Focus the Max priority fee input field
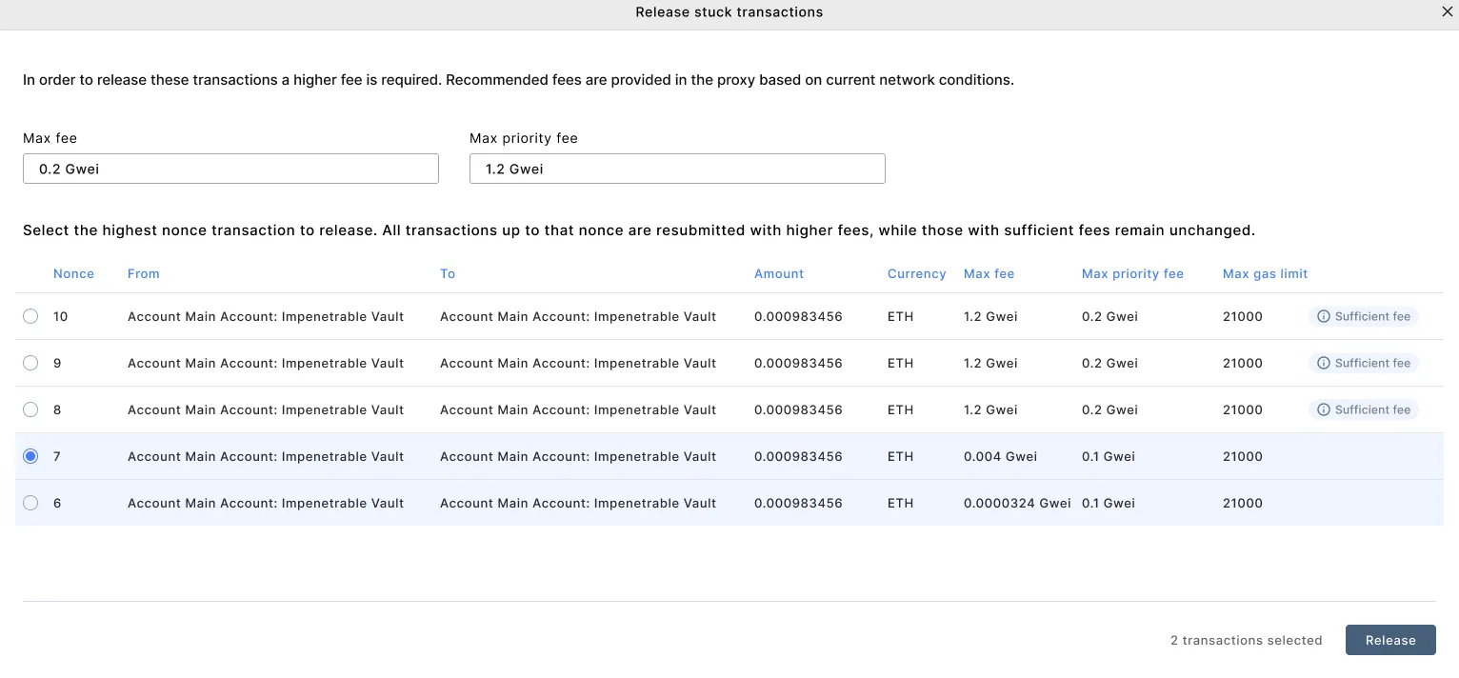The width and height of the screenshot is (1459, 678). (x=677, y=169)
